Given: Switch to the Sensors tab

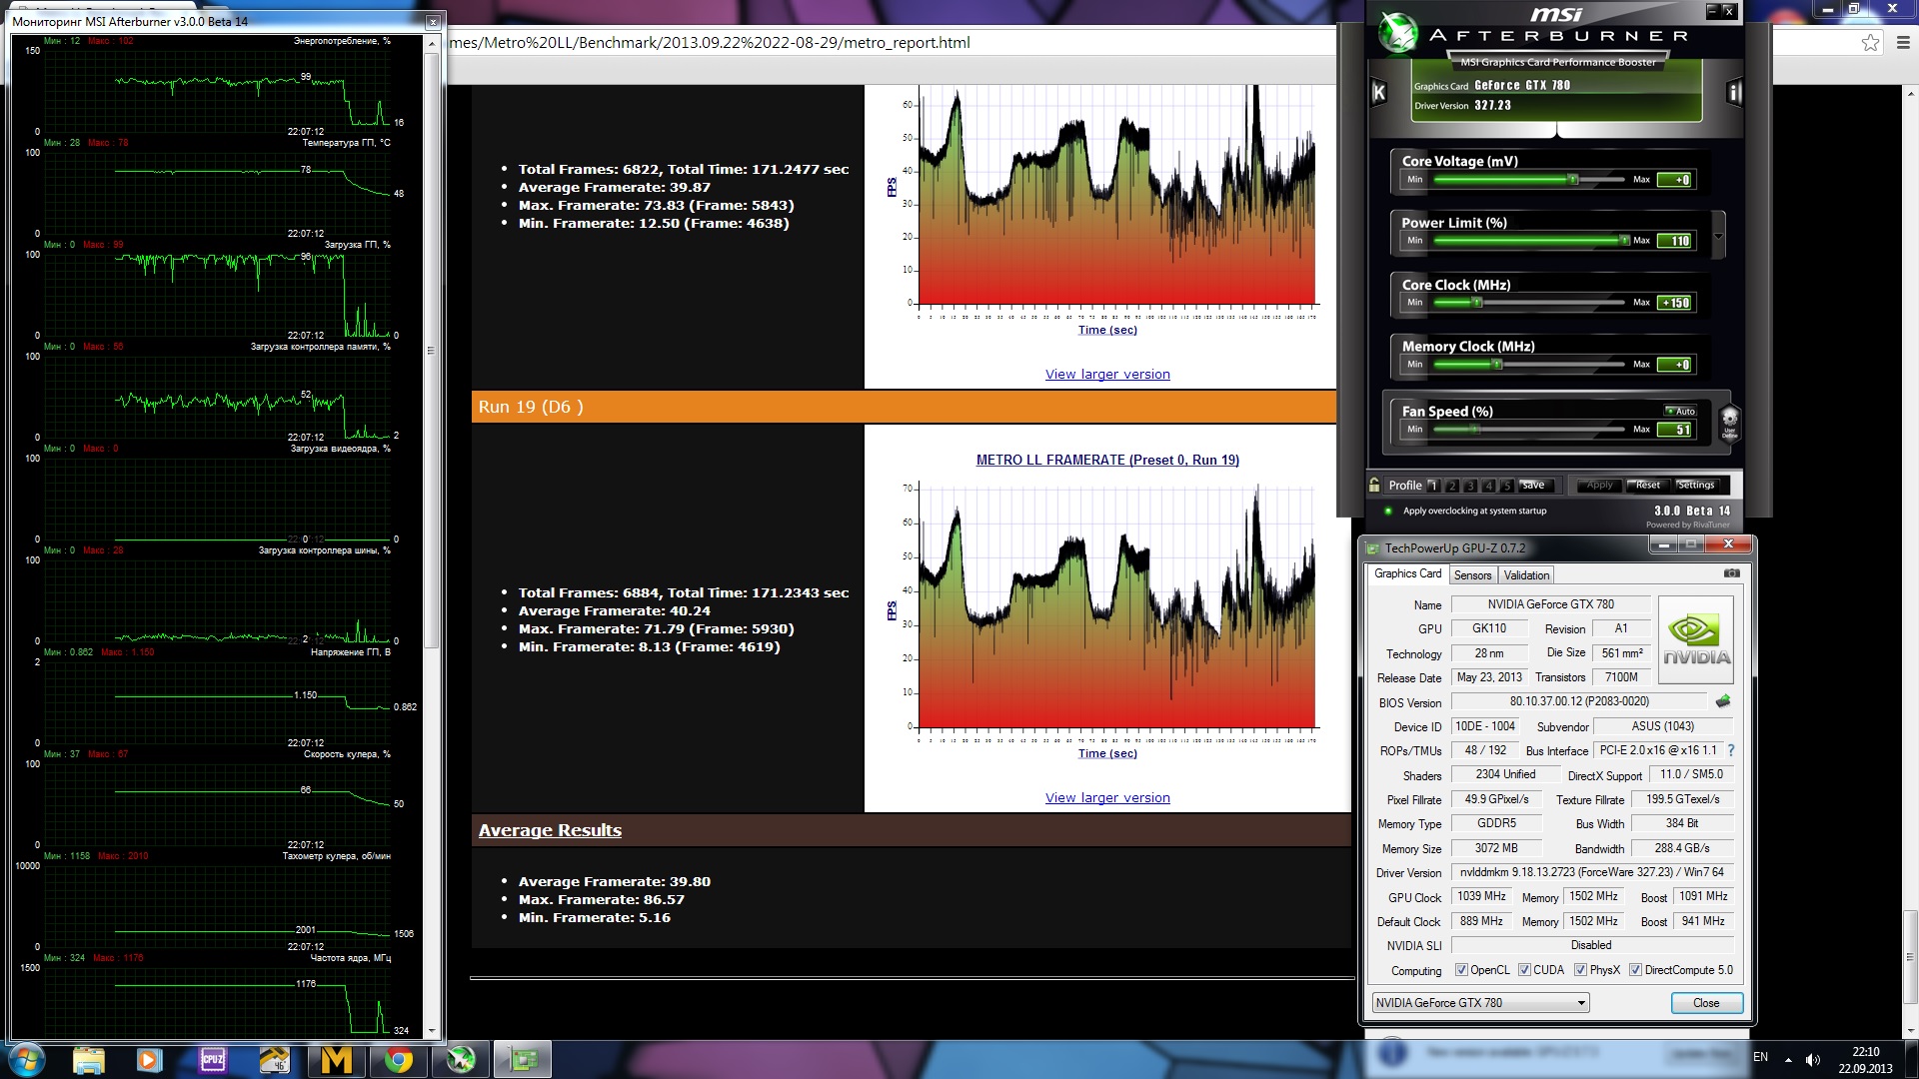Looking at the screenshot, I should [1472, 575].
